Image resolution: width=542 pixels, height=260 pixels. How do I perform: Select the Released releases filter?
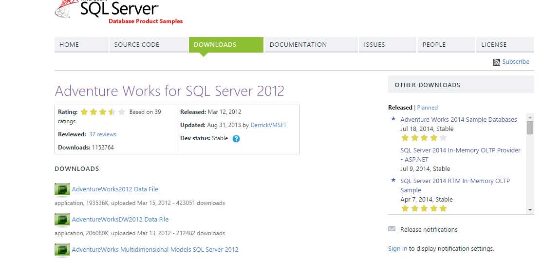click(x=400, y=108)
